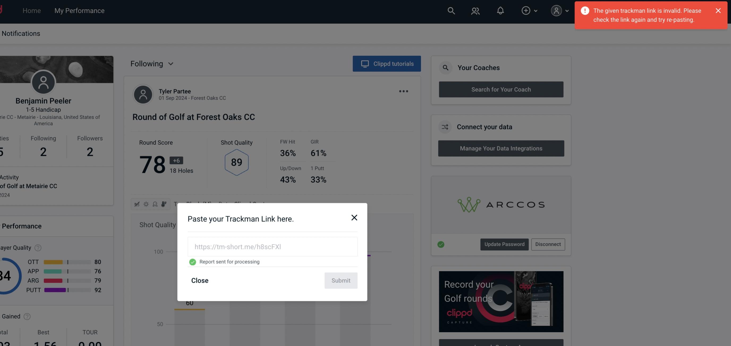
Task: Toggle the Report sent for processing checkbox
Action: [192, 262]
